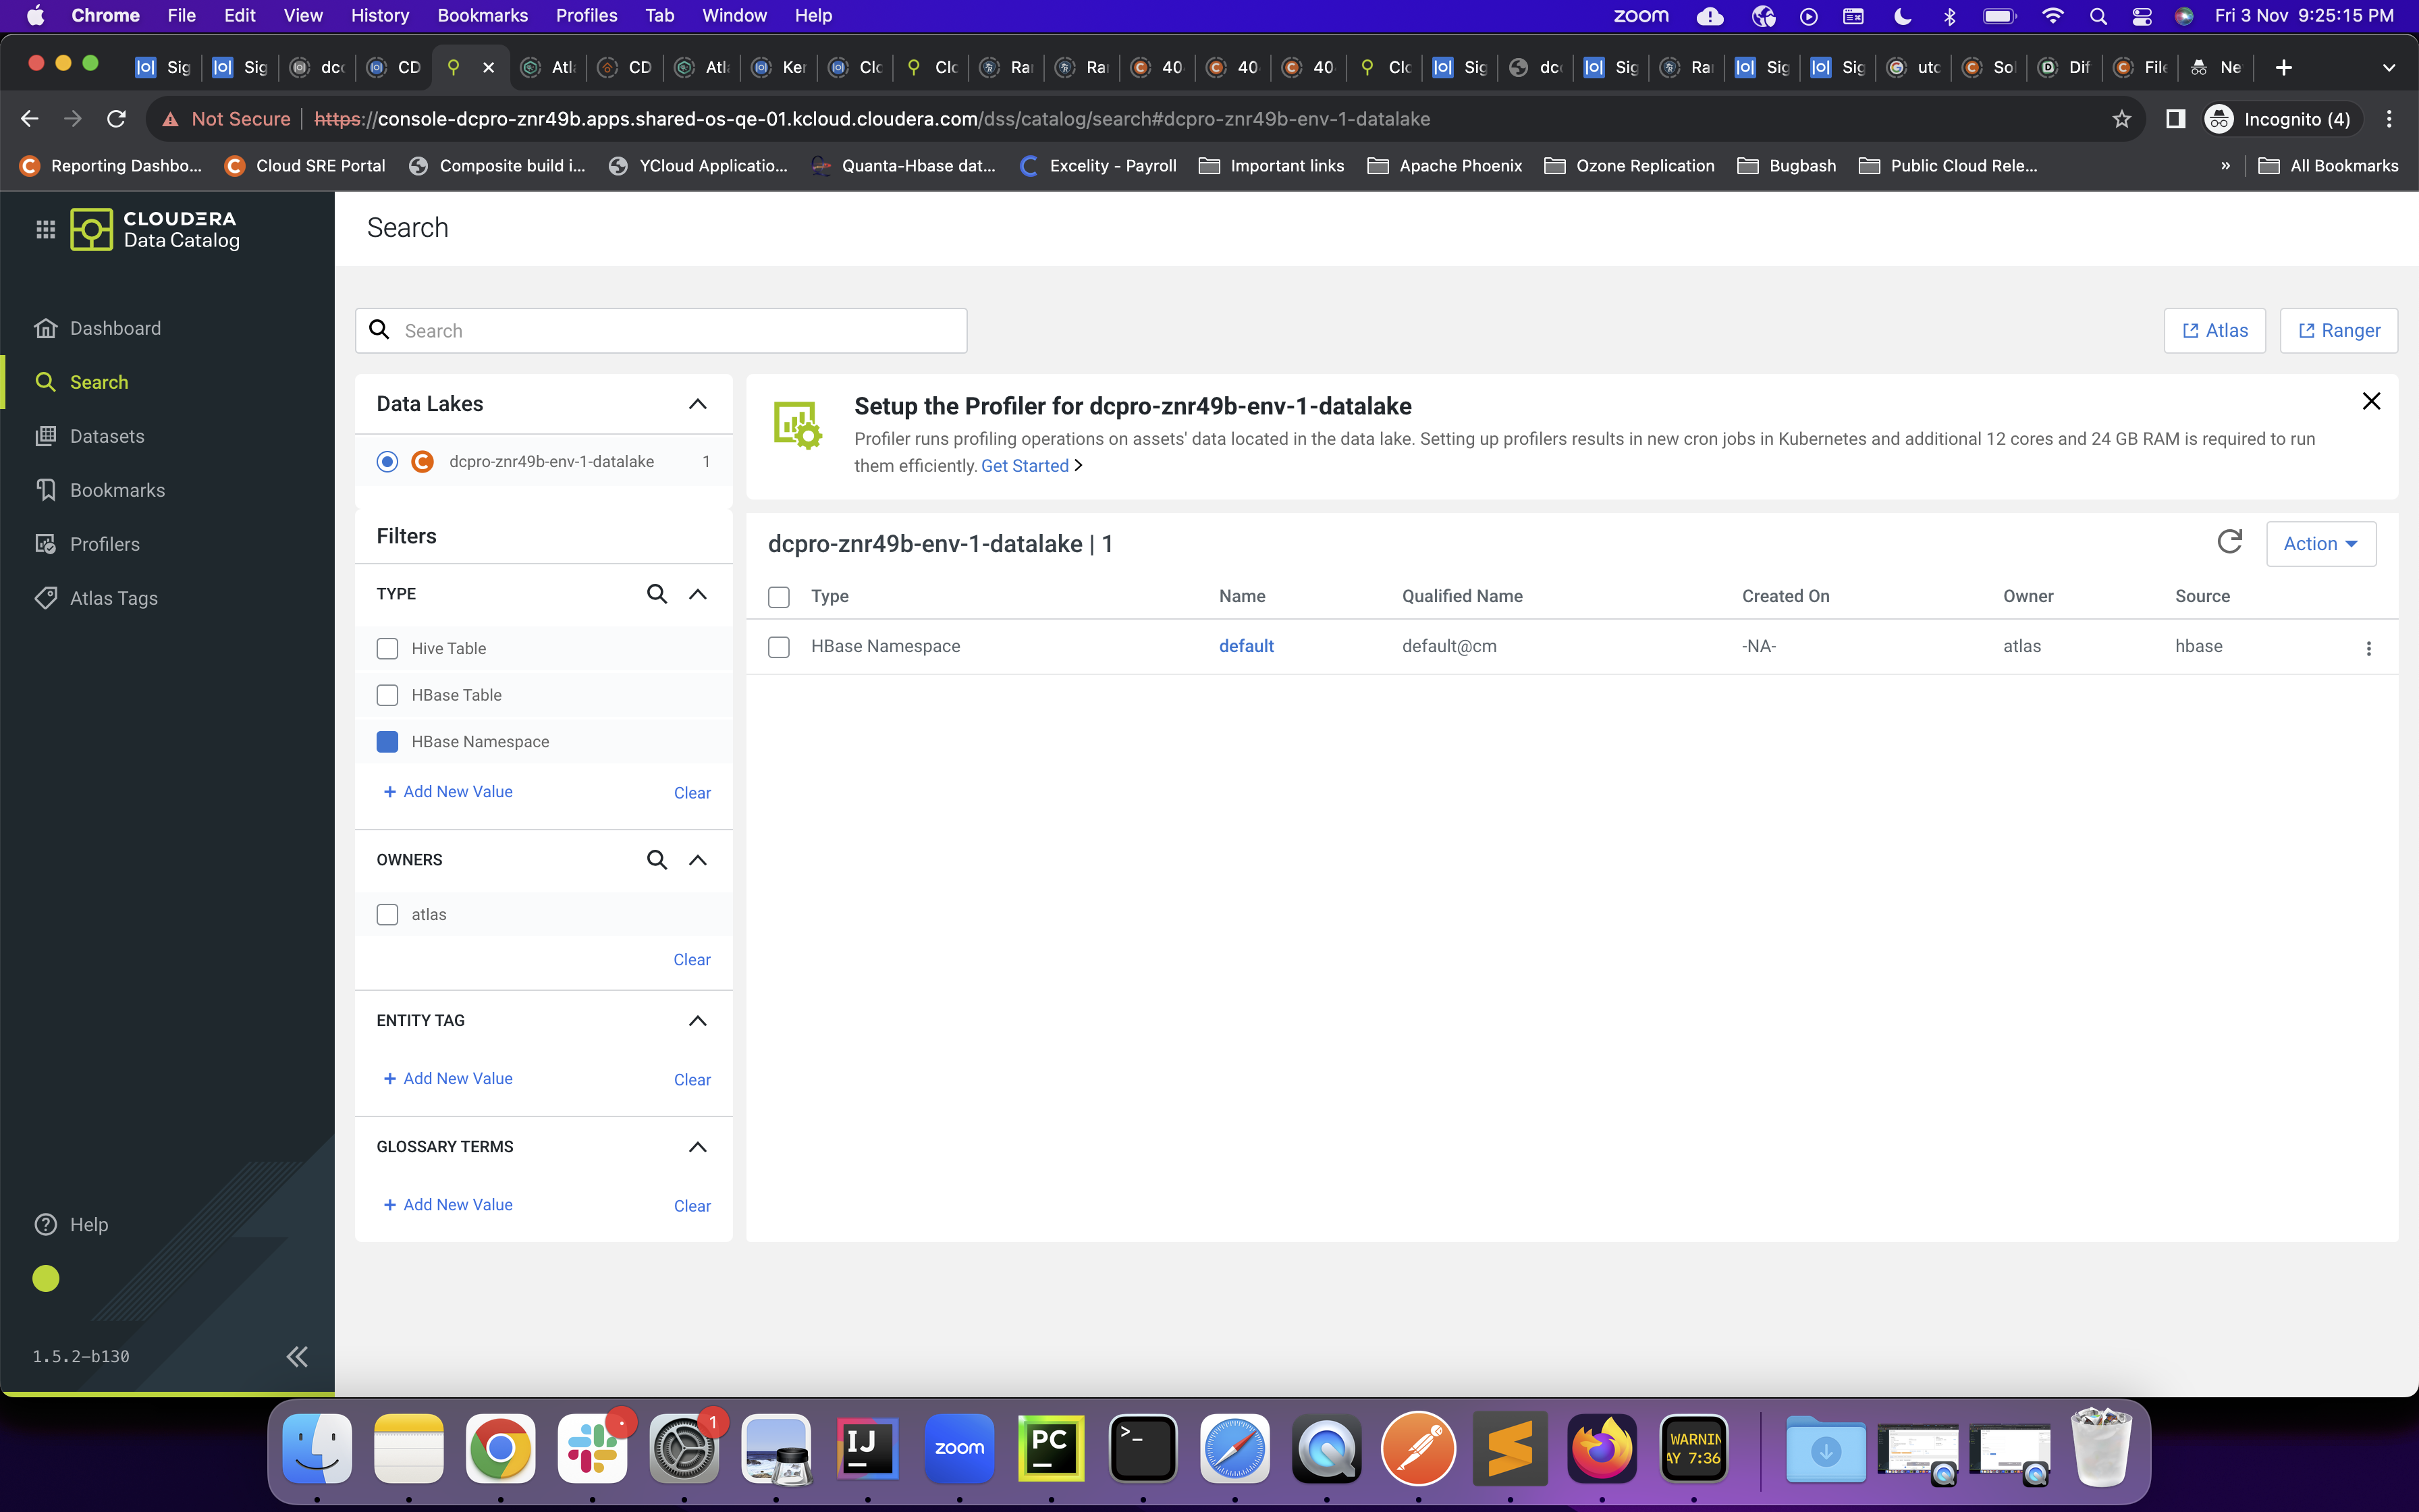Open Atlas Tags in sidebar

pyautogui.click(x=113, y=598)
